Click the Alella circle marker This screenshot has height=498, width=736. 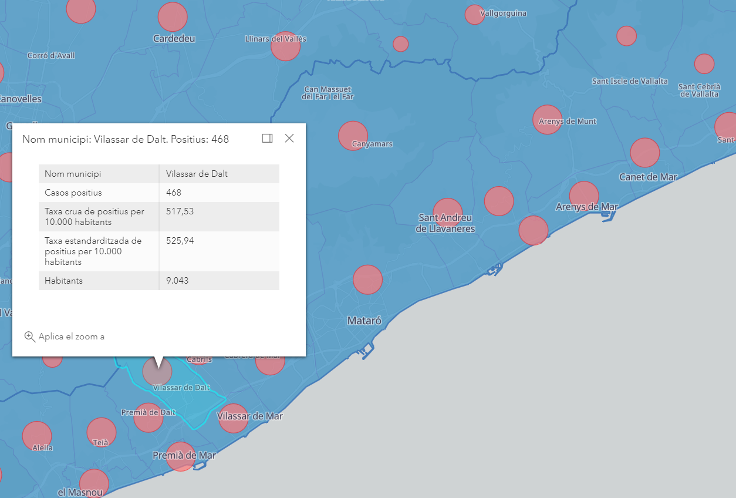(37, 436)
